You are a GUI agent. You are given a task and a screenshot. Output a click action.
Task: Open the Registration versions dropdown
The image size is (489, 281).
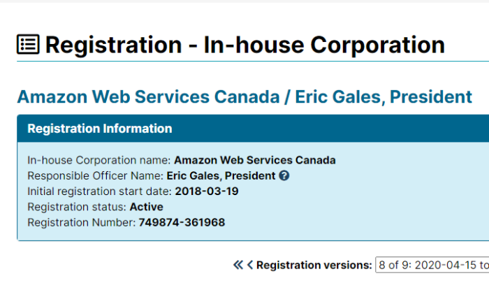pos(432,265)
